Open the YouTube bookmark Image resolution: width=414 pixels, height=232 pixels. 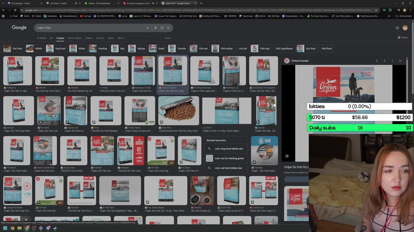click(x=86, y=16)
